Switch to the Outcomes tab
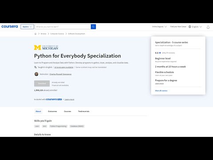Screen dimensions: 213x160 (52, 111)
